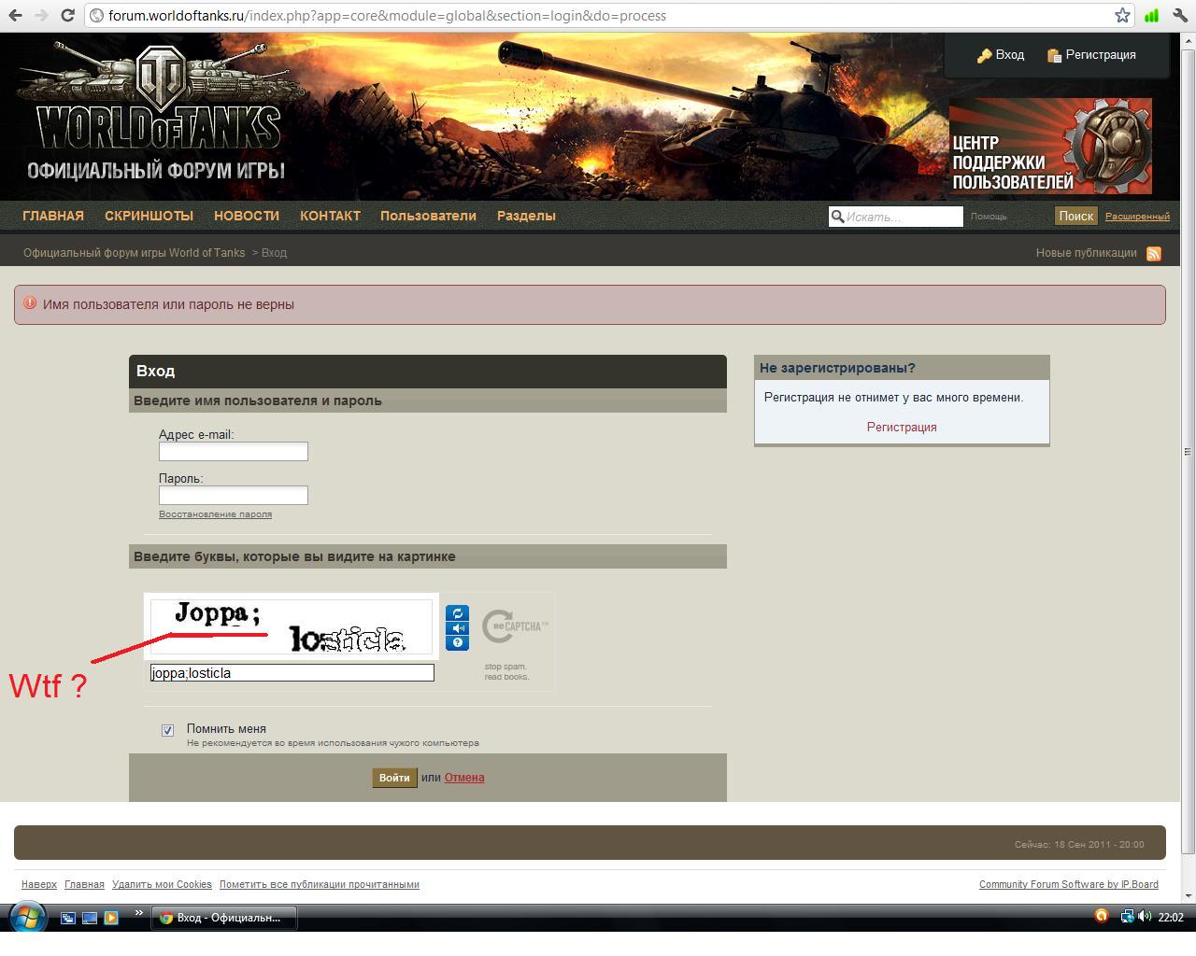
Task: Click the captcha answer text field
Action: pyautogui.click(x=292, y=673)
